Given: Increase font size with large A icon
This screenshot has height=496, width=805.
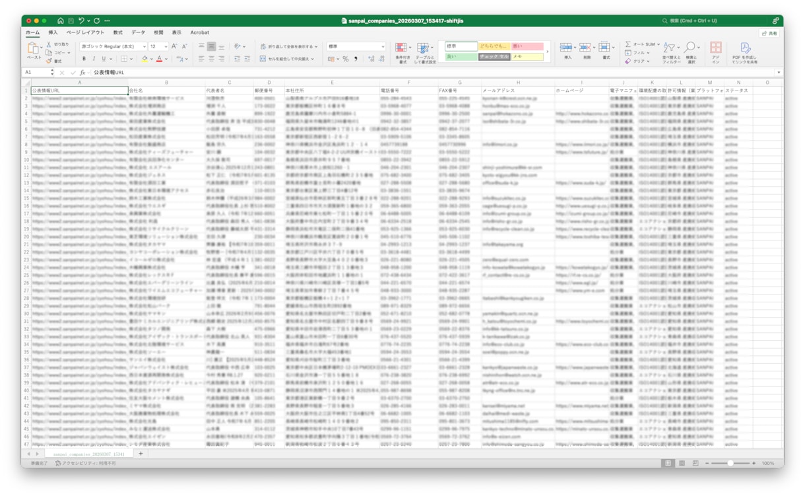Looking at the screenshot, I should [x=174, y=47].
